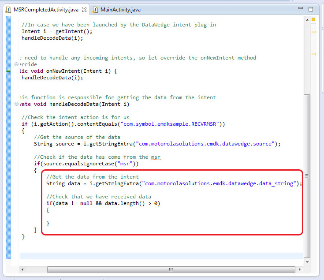
Task: Click the horizontal scrollbar thumb
Action: 170,269
